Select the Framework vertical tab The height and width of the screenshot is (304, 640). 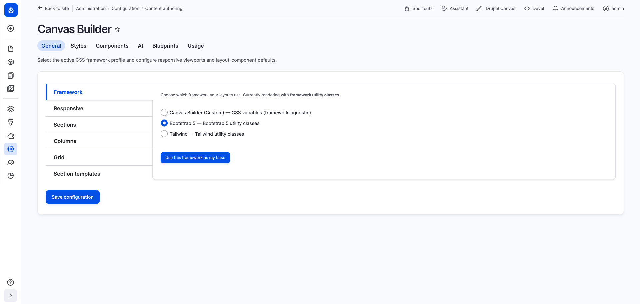99,92
